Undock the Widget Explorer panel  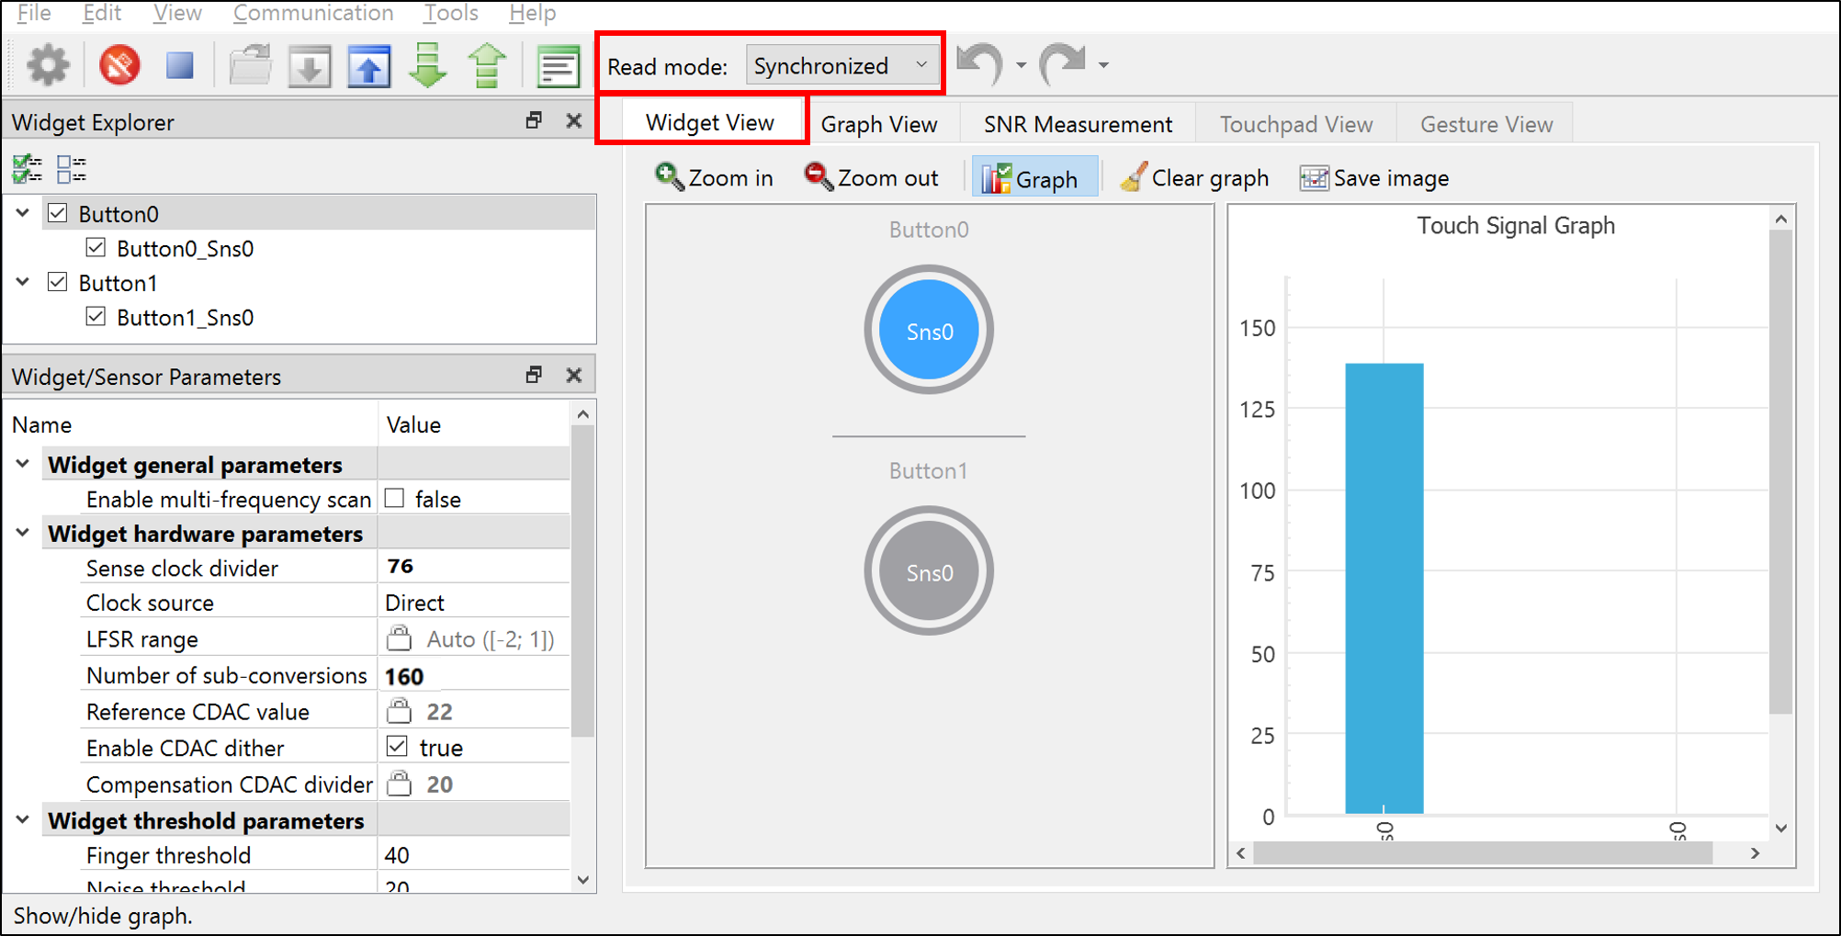pyautogui.click(x=534, y=120)
